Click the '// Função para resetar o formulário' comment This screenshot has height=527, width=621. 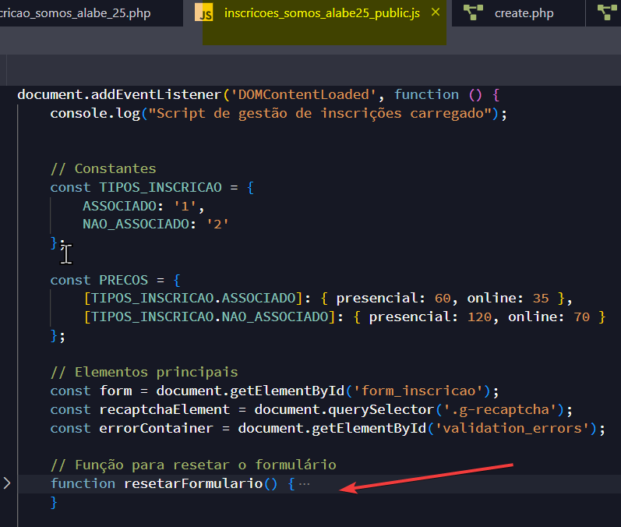pyautogui.click(x=193, y=465)
